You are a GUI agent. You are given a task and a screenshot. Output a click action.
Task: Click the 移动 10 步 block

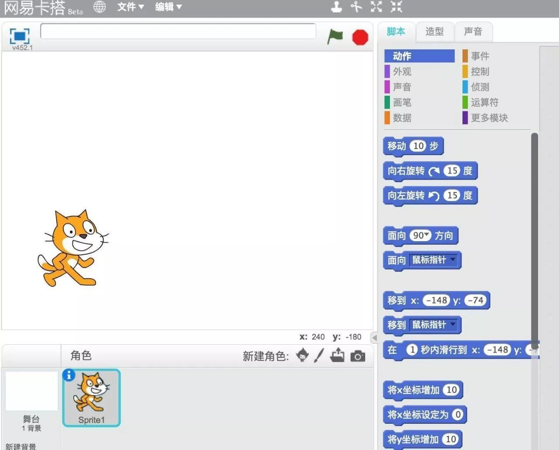click(413, 146)
